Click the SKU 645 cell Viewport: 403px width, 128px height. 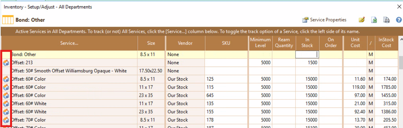tap(226, 95)
